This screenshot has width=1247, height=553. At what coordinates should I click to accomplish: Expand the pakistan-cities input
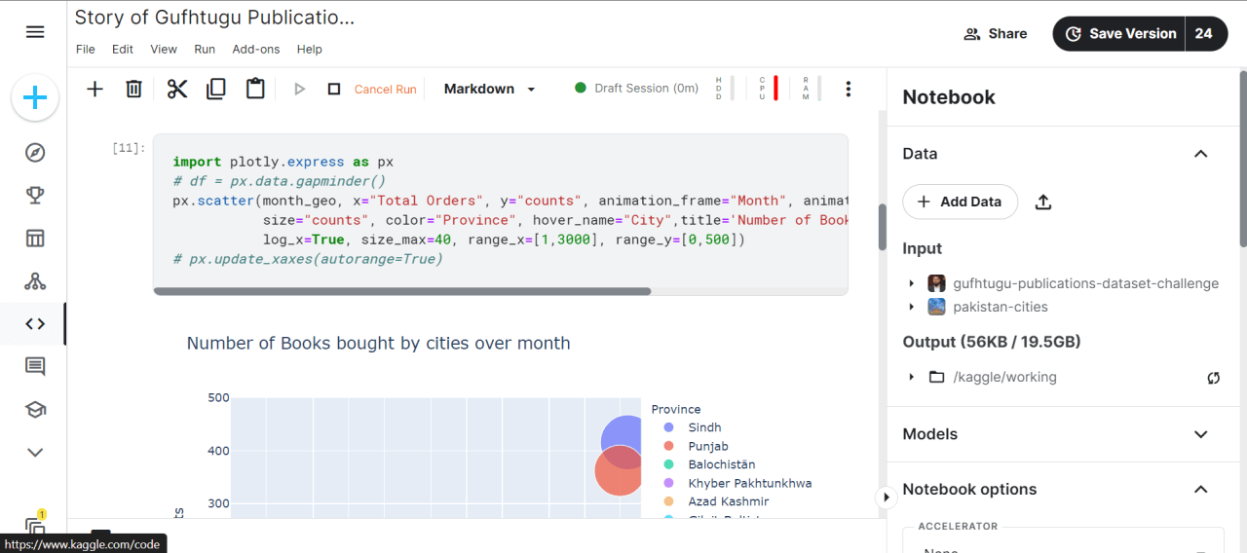(x=912, y=307)
